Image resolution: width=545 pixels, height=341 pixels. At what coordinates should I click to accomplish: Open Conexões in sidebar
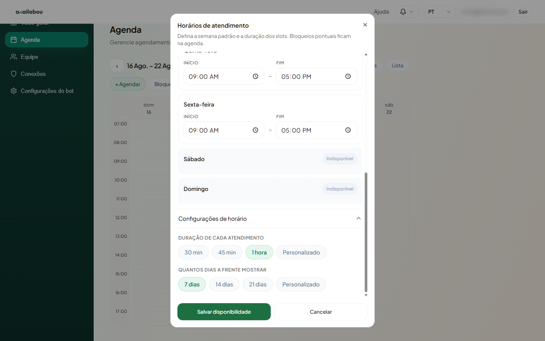47,74
